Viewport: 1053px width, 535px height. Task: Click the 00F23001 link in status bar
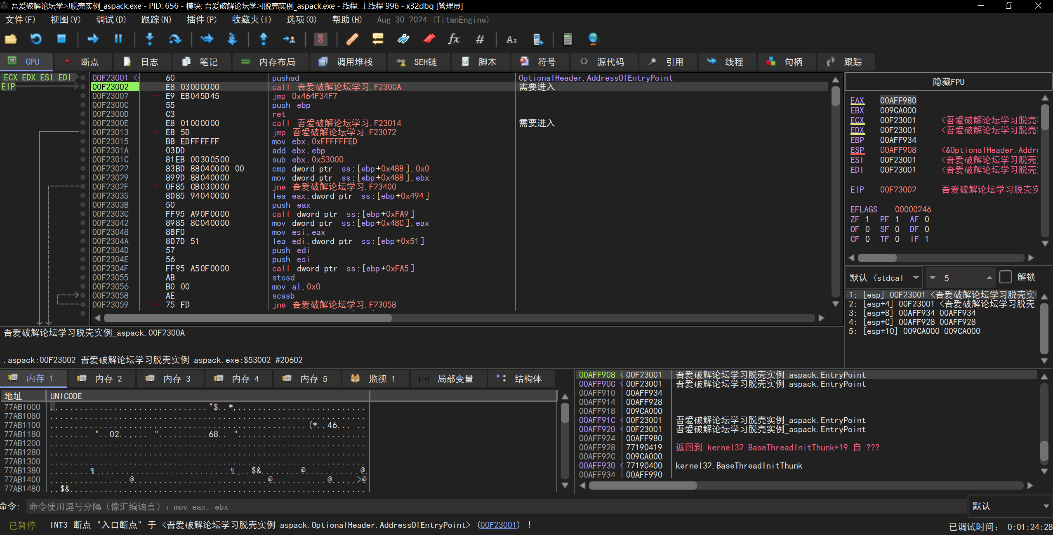tap(498, 525)
